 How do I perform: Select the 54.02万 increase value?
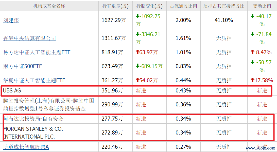(x=147, y=80)
